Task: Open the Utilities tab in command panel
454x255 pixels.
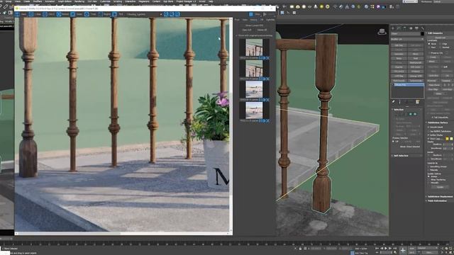Action: click(423, 28)
